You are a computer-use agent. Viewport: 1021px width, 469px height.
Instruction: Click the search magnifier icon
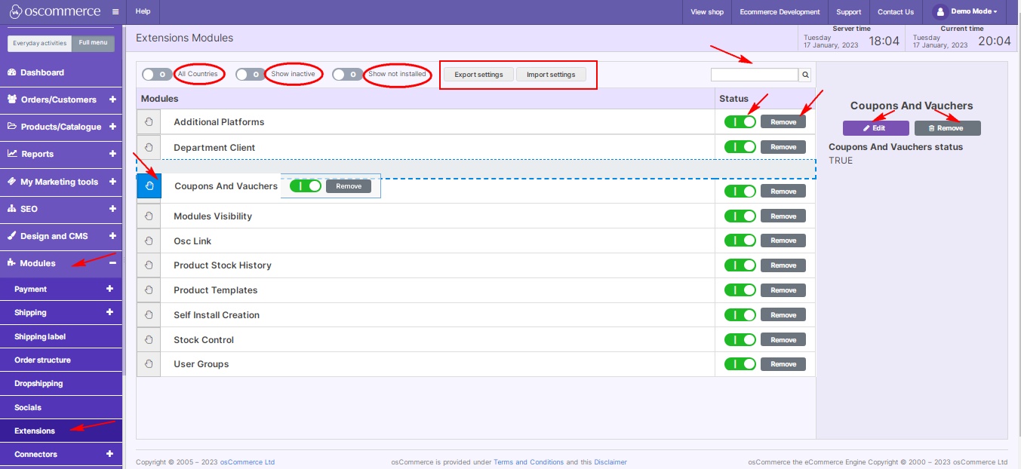805,75
